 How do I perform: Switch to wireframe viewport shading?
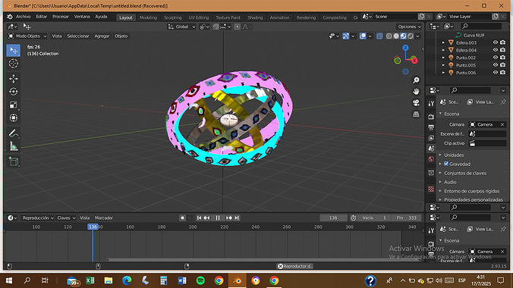pos(389,36)
